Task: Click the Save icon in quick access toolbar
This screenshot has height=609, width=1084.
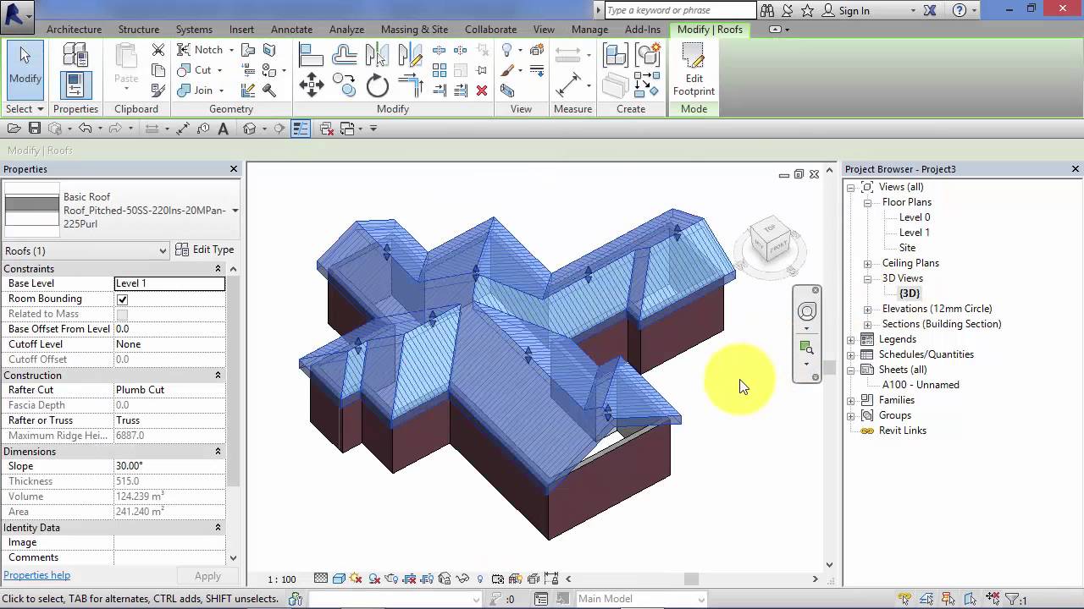Action: [35, 129]
